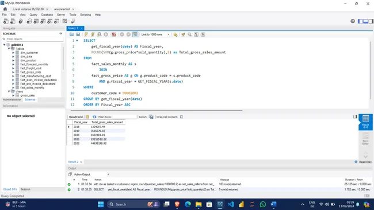
Task: Open the Scripting menu
Action: (x=85, y=15)
